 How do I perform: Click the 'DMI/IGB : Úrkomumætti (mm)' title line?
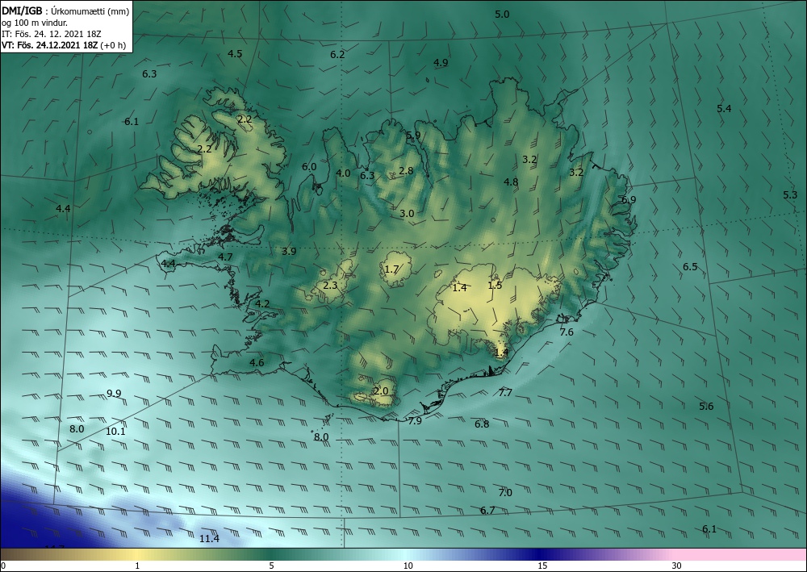[66, 10]
